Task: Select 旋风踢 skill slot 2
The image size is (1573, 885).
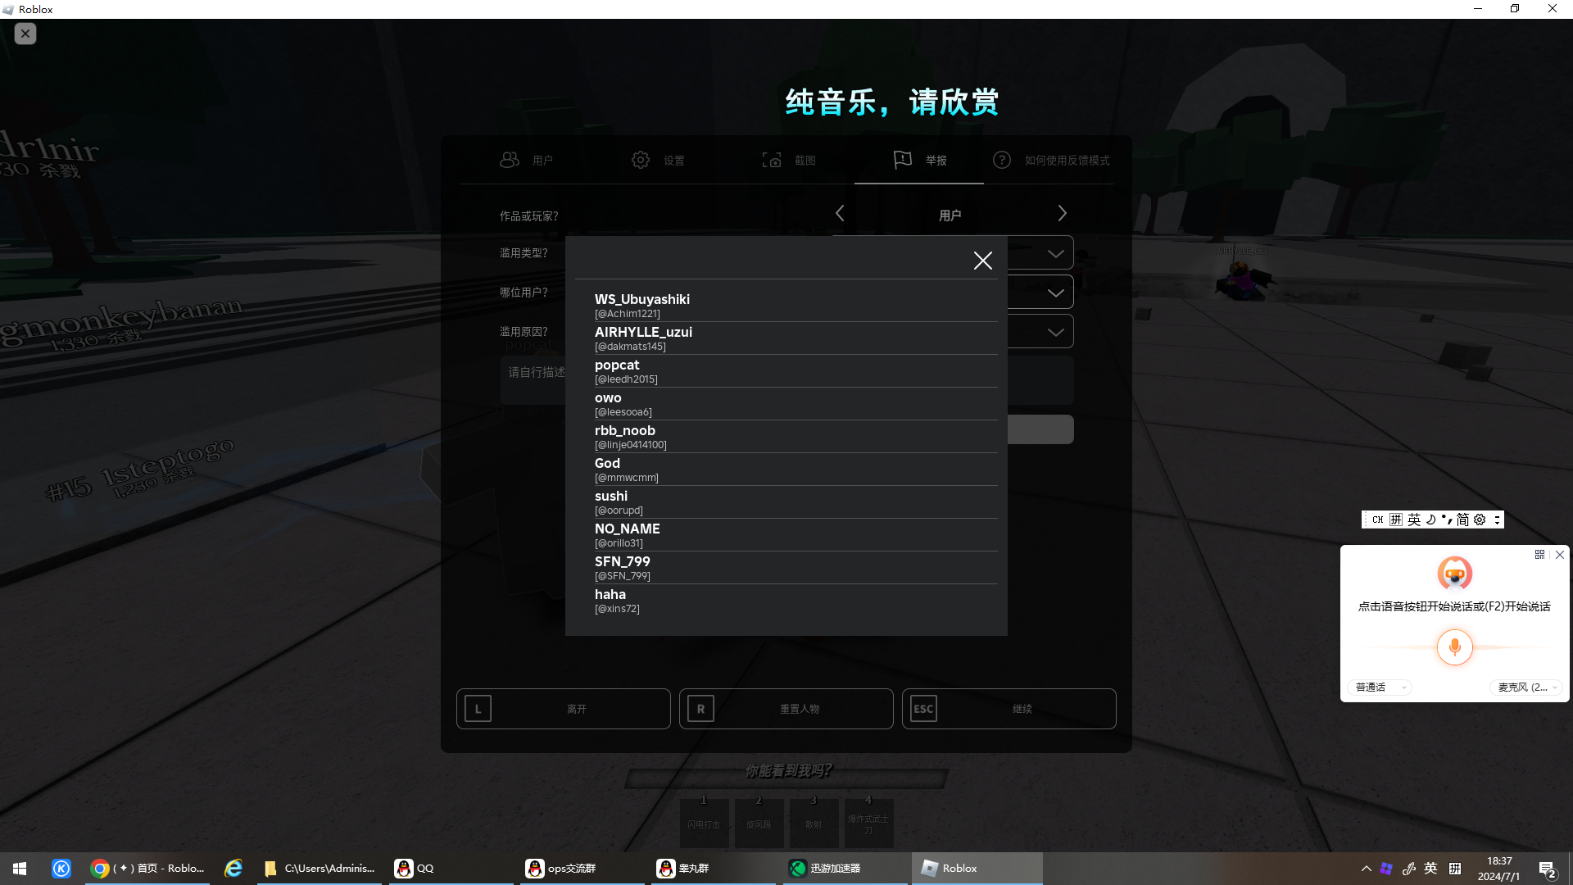Action: pyautogui.click(x=759, y=822)
